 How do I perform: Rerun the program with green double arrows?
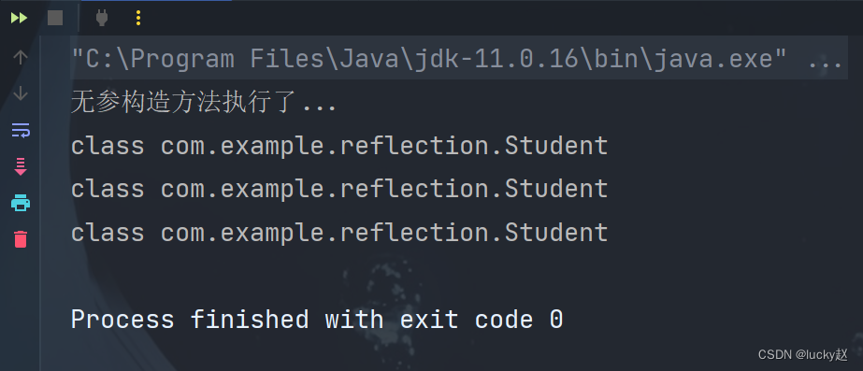[x=20, y=18]
